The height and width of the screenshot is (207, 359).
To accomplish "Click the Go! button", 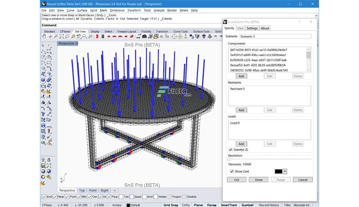I will [237, 180].
